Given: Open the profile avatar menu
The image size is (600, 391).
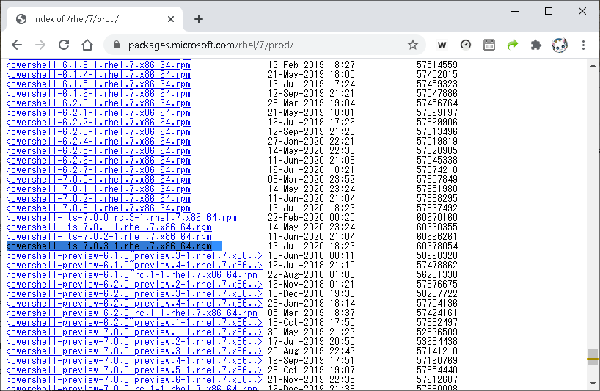Looking at the screenshot, I should click(560, 45).
